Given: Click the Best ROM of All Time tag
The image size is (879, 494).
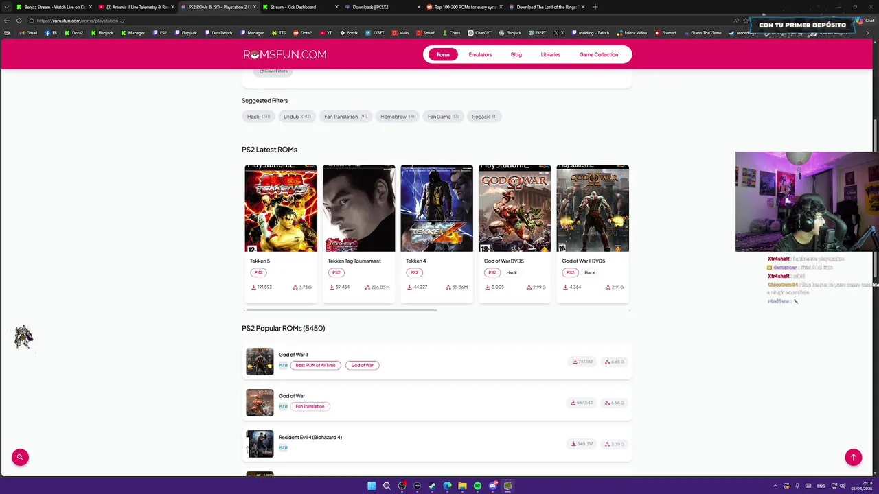Looking at the screenshot, I should tap(316, 366).
